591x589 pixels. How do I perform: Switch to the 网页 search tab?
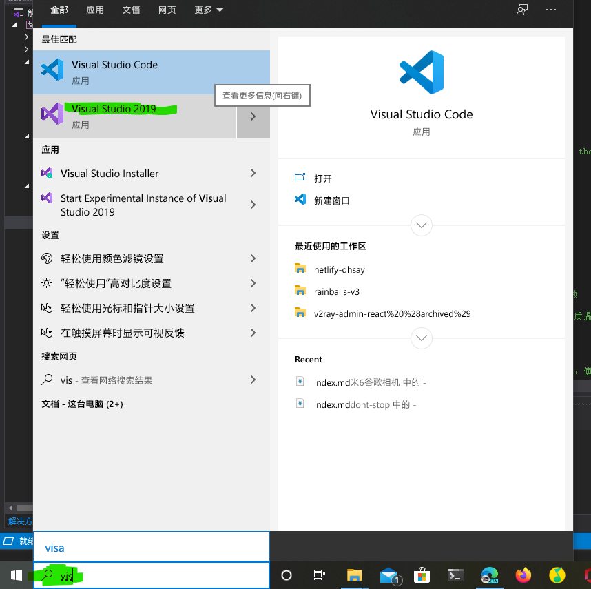tap(167, 10)
